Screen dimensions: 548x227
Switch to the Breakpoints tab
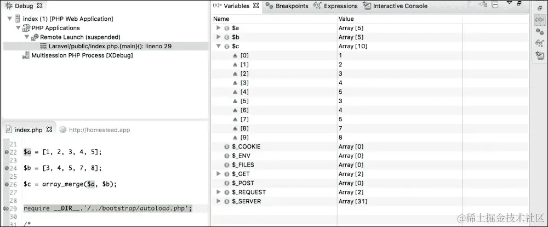(x=287, y=6)
